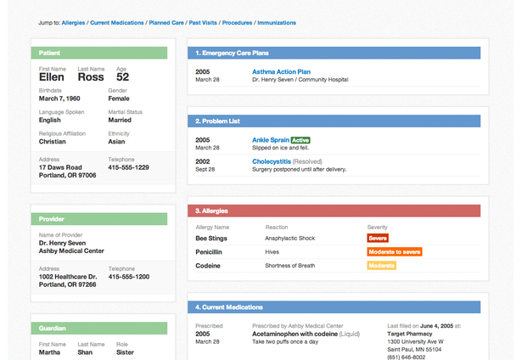The width and height of the screenshot is (522, 360).
Task: Click the religious affiliation Christian
Action: pos(53,142)
